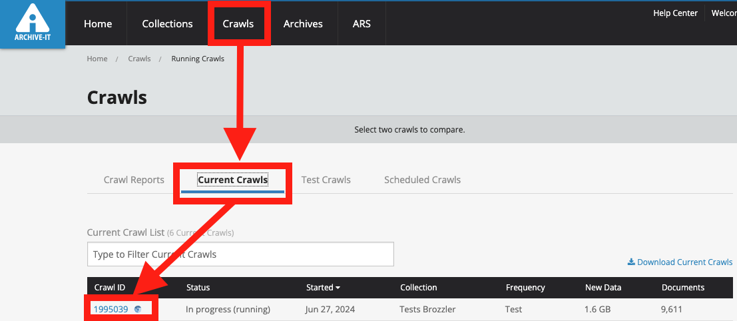Screen dimensions: 737x321
Task: Focus the Filter Current Crawls text field
Action: tap(240, 254)
